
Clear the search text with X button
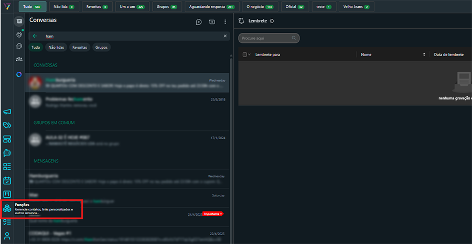point(225,36)
